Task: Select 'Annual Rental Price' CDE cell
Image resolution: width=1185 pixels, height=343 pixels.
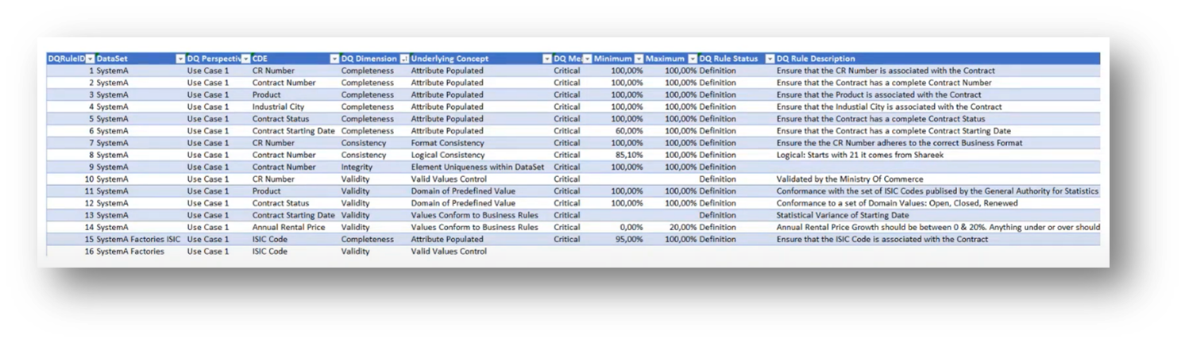Action: (288, 227)
